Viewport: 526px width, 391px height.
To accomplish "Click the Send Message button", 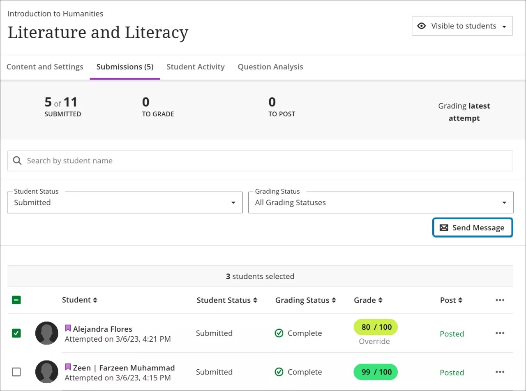I will click(472, 227).
